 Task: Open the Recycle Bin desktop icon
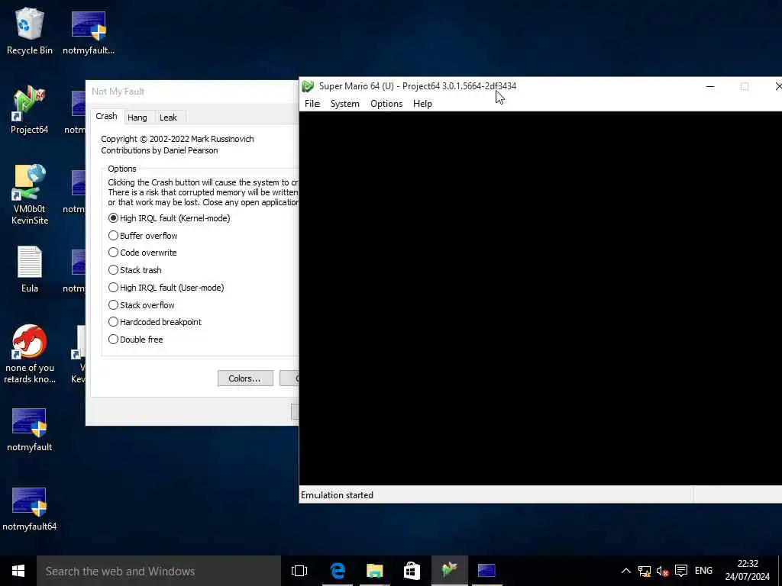tap(30, 31)
